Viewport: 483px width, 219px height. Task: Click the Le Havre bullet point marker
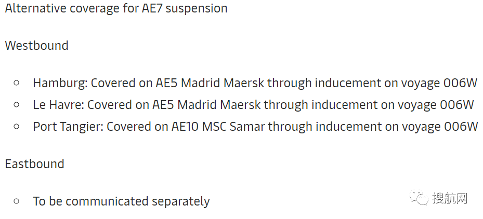17,105
